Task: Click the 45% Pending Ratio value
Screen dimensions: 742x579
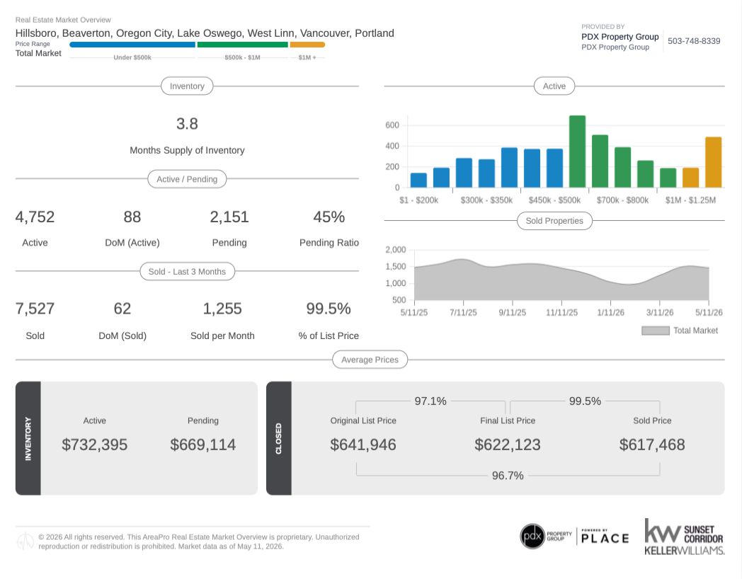Action: point(329,217)
